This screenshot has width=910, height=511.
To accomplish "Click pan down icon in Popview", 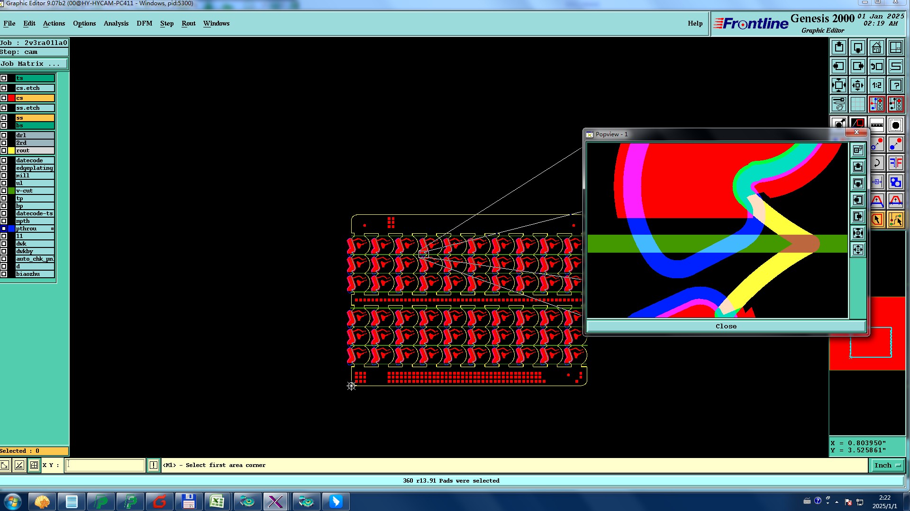I will point(858,183).
